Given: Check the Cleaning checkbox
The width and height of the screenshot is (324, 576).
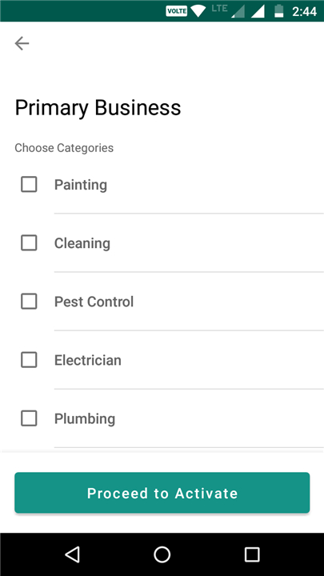Looking at the screenshot, I should (29, 243).
